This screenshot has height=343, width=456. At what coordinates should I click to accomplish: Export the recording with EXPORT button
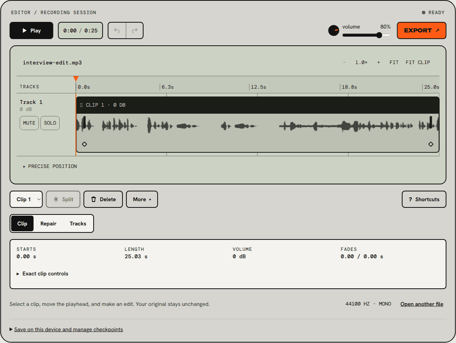point(421,30)
